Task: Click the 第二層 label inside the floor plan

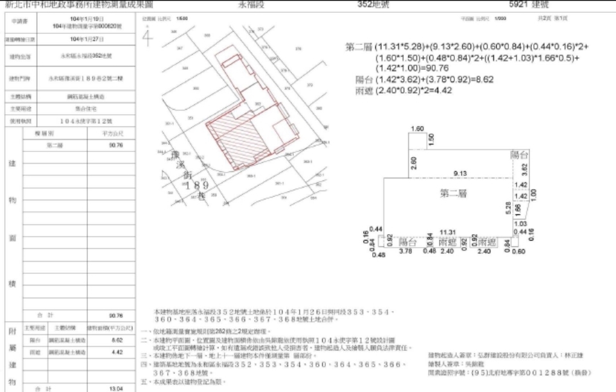Action: [x=453, y=192]
